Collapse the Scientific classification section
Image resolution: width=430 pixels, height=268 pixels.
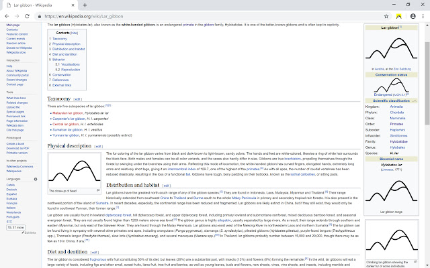pyautogui.click(x=415, y=101)
